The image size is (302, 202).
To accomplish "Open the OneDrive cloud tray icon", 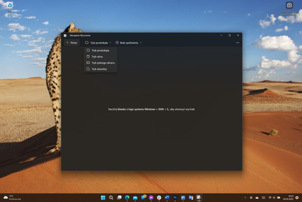I will click(257, 197).
